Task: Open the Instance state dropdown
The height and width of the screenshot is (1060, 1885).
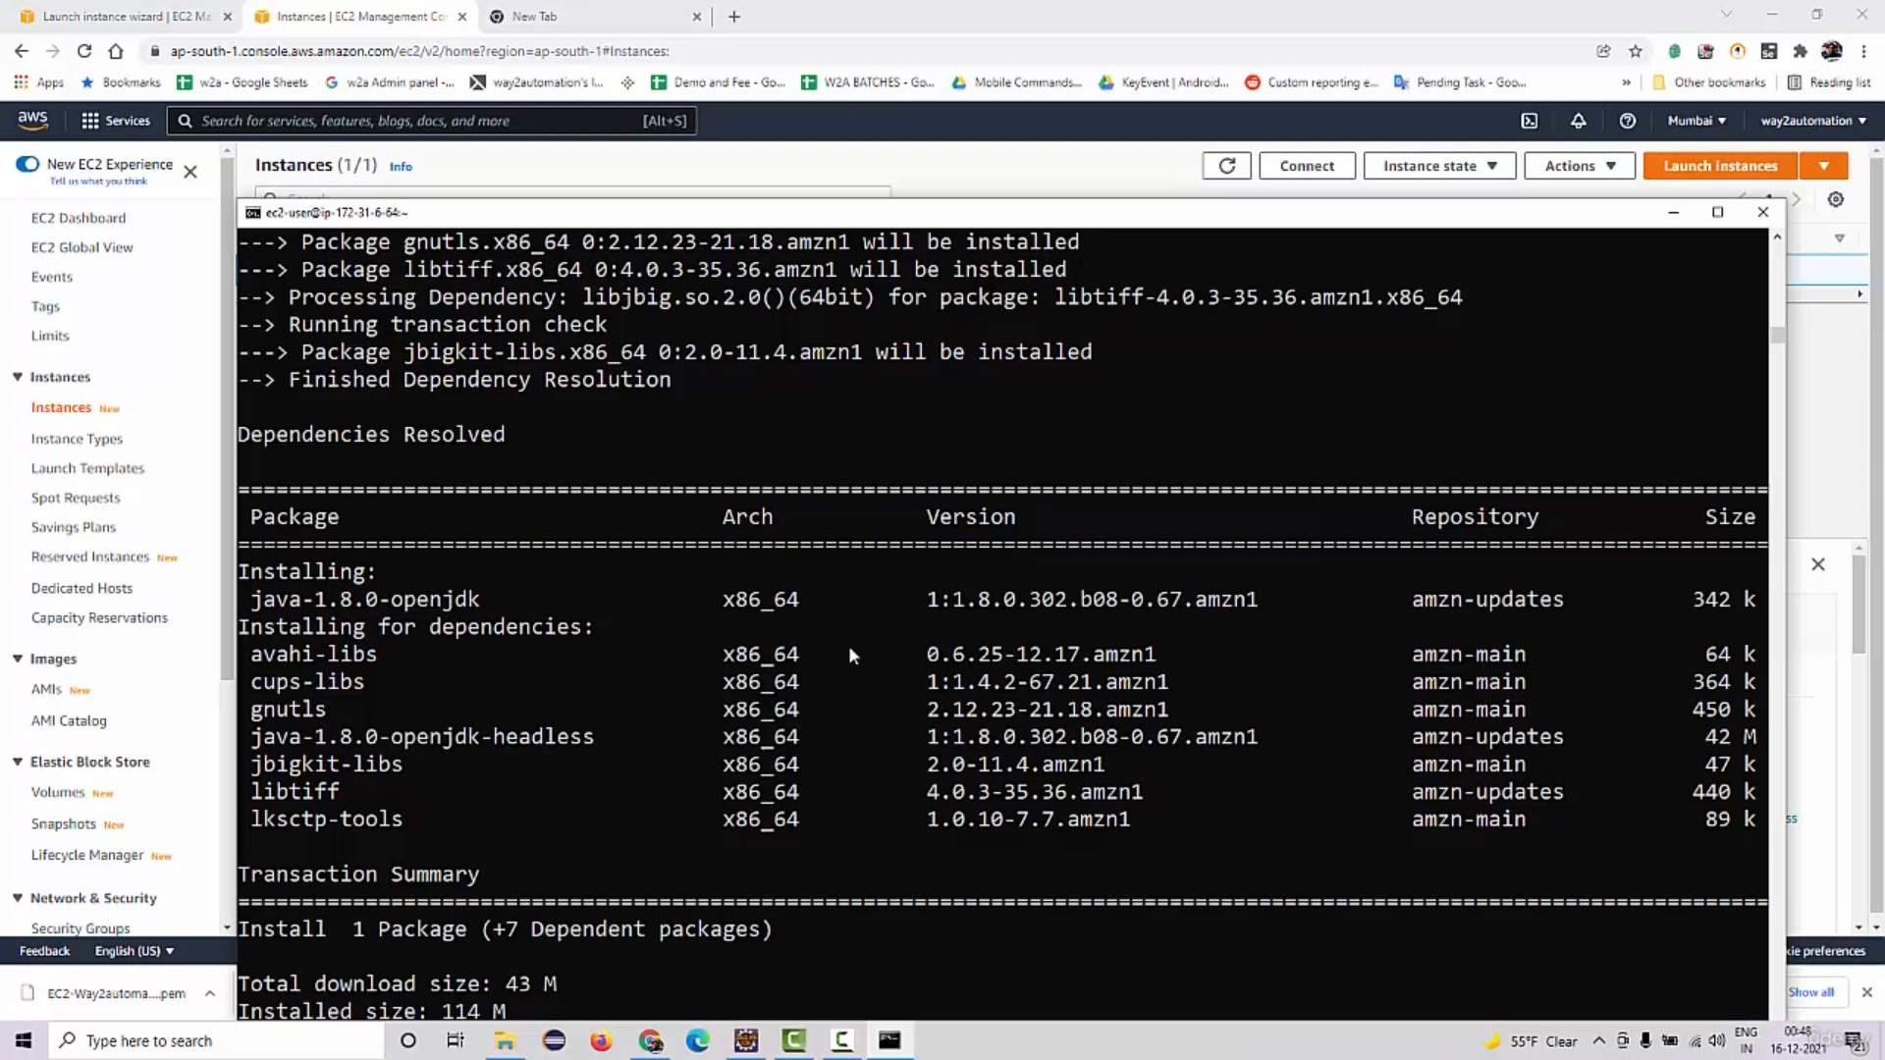Action: click(x=1439, y=166)
